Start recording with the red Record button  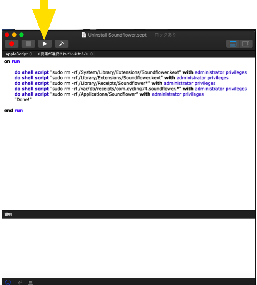pos(12,44)
